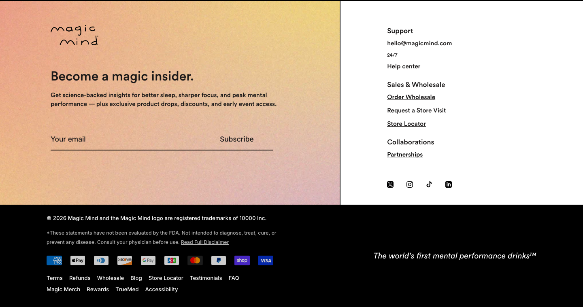Click the Apple Pay payment icon
Image resolution: width=583 pixels, height=307 pixels.
pyautogui.click(x=78, y=260)
